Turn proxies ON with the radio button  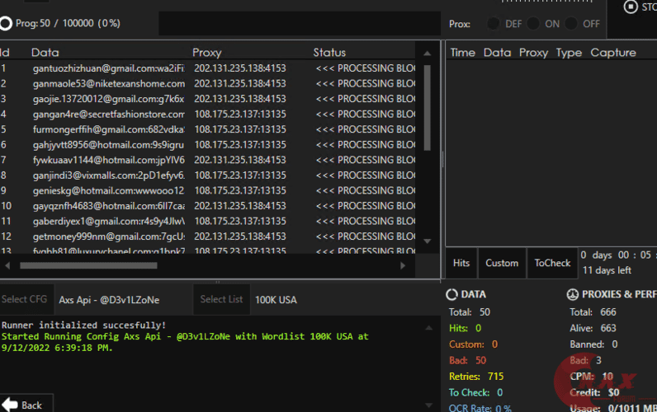pyautogui.click(x=533, y=24)
